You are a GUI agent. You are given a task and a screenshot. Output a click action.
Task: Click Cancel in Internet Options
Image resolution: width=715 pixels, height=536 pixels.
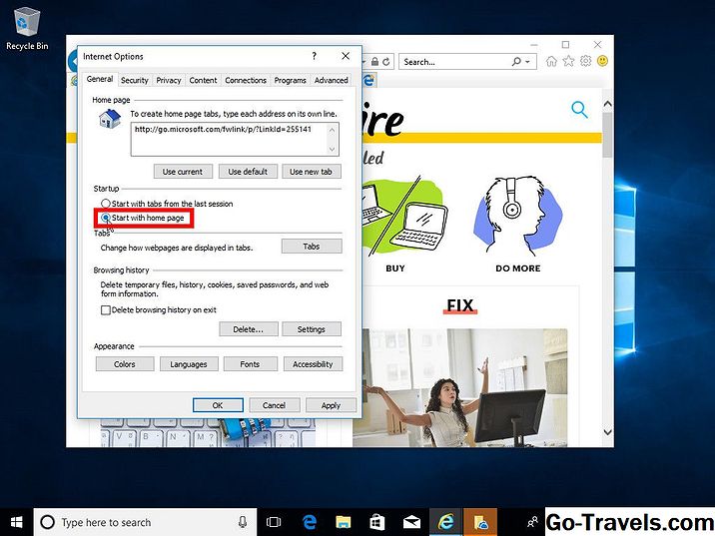point(274,405)
